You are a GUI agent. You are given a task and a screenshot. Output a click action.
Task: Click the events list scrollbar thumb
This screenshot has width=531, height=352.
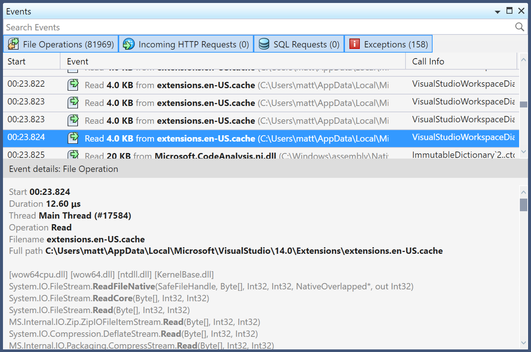point(524,104)
